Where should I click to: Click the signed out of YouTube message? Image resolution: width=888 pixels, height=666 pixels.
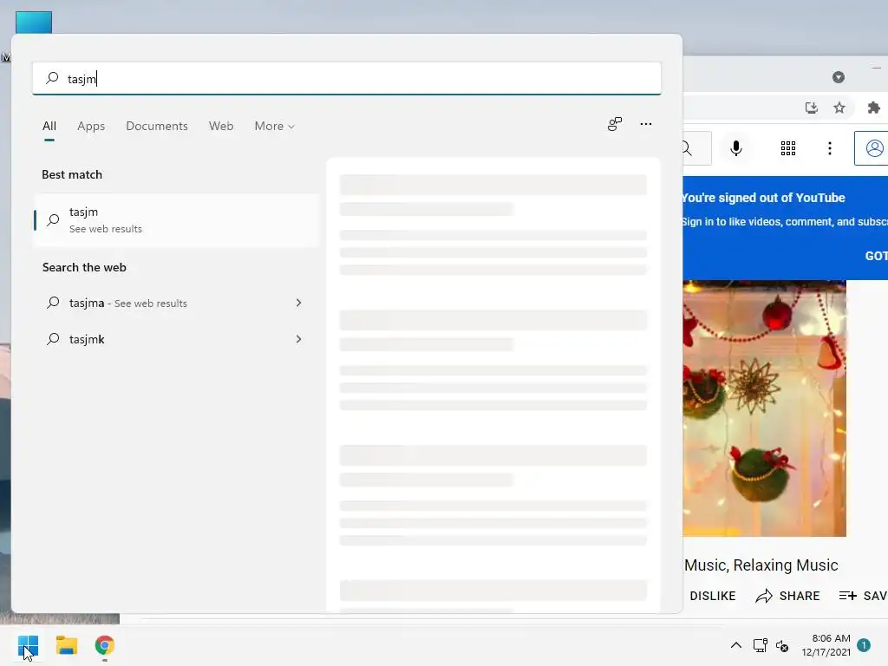coord(763,198)
